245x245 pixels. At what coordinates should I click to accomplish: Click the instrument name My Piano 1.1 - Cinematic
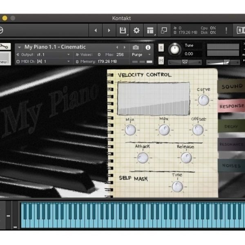click(55, 47)
